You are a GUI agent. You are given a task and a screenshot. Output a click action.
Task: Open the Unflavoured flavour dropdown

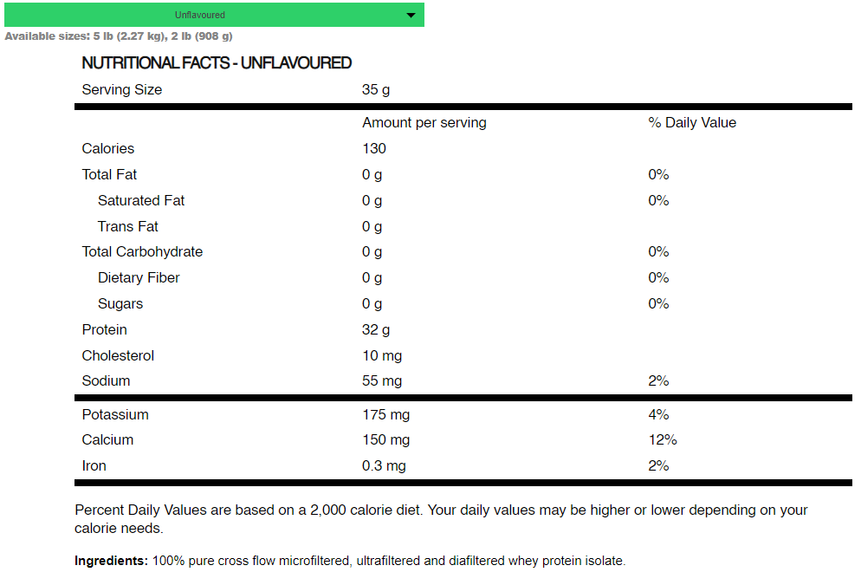(200, 15)
